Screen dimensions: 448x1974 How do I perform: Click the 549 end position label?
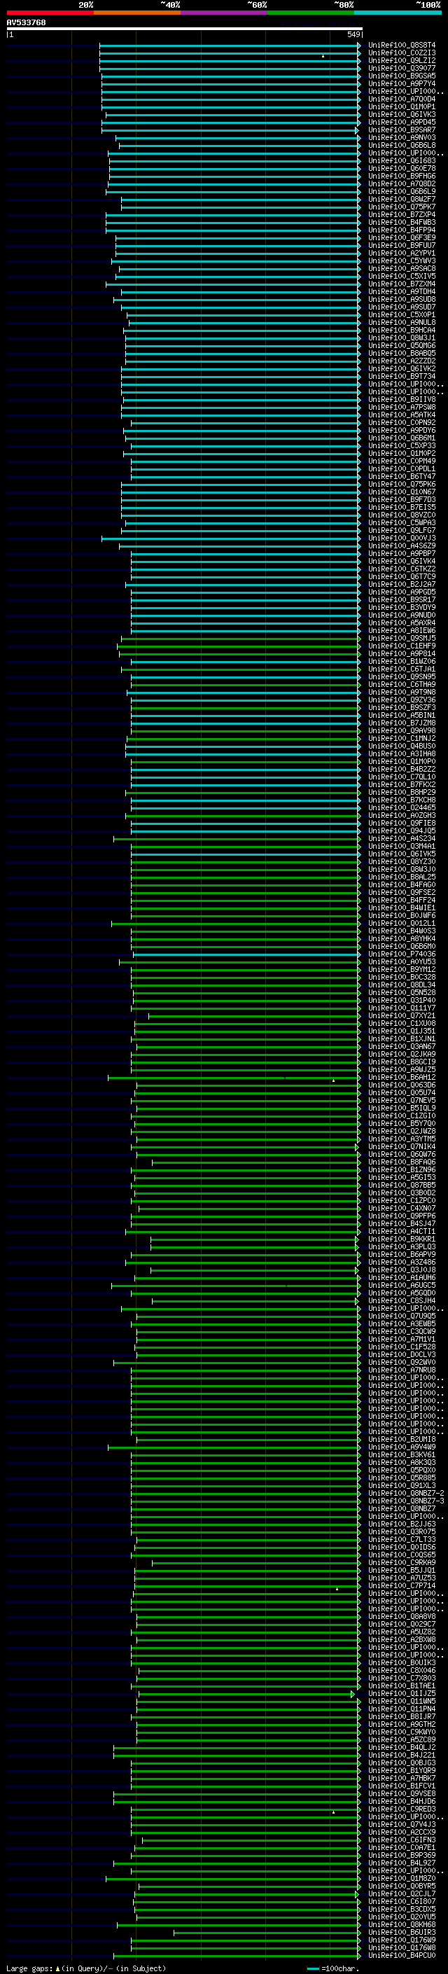353,34
